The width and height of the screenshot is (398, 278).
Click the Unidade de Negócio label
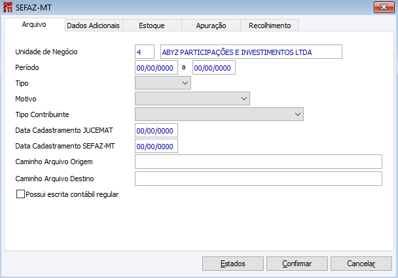46,52
